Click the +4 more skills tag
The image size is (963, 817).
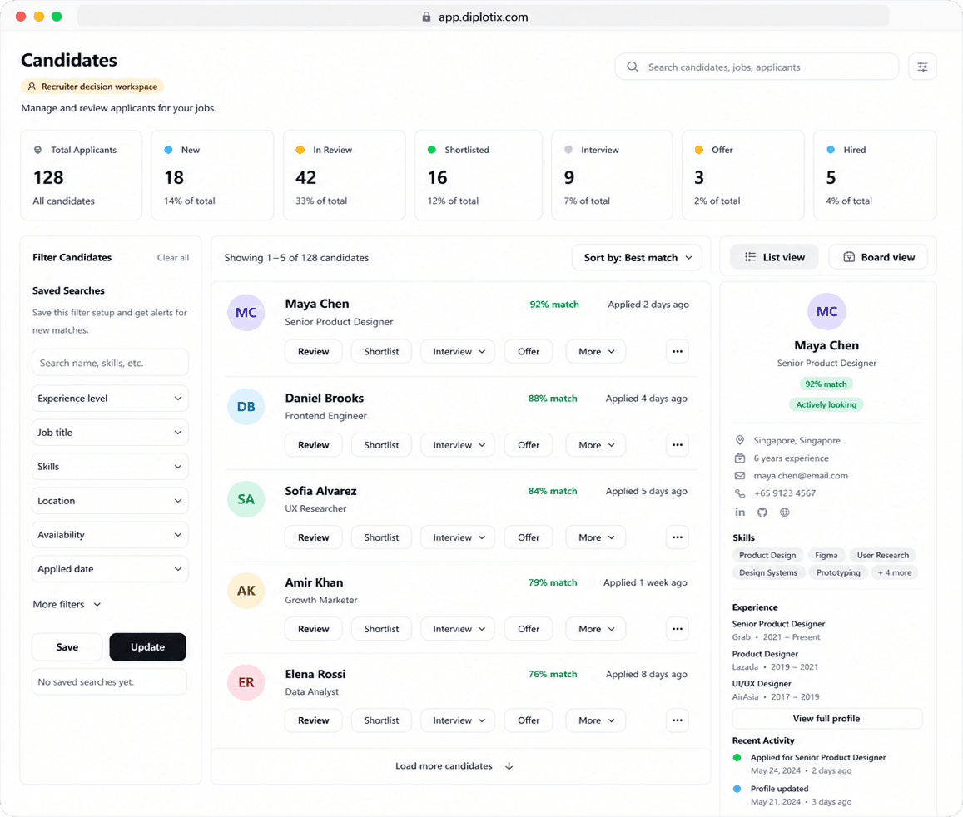894,572
